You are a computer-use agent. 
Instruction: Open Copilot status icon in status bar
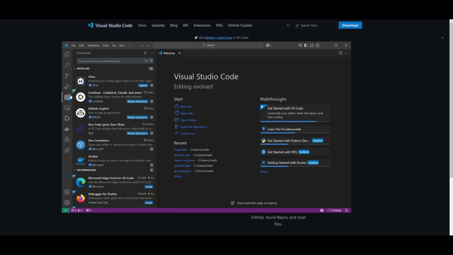(x=322, y=210)
